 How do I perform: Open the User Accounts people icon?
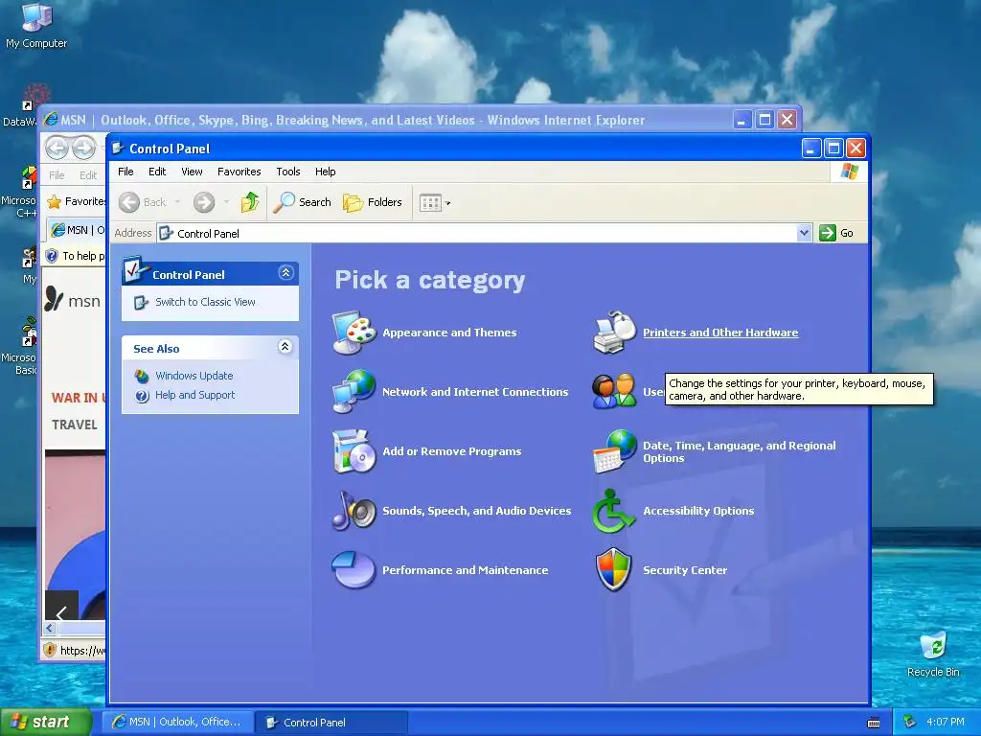[614, 392]
